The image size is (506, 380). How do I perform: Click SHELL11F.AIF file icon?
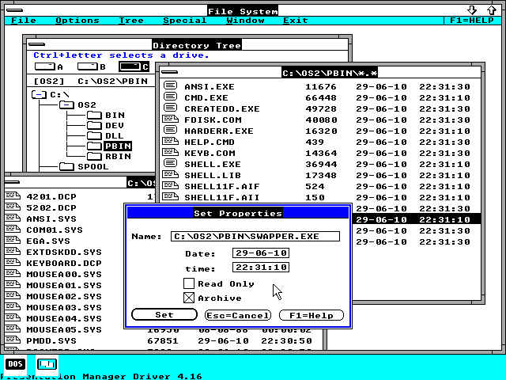click(x=170, y=185)
